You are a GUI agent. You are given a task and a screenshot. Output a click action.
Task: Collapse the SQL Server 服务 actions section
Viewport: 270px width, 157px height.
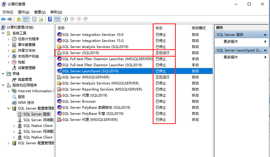(x=265, y=35)
